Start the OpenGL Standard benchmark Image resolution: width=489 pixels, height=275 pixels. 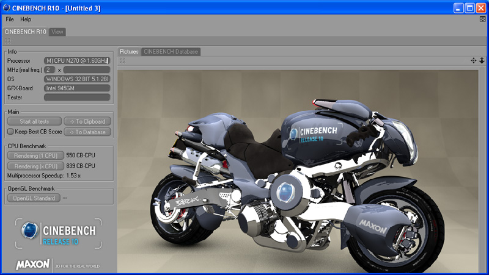[34, 198]
